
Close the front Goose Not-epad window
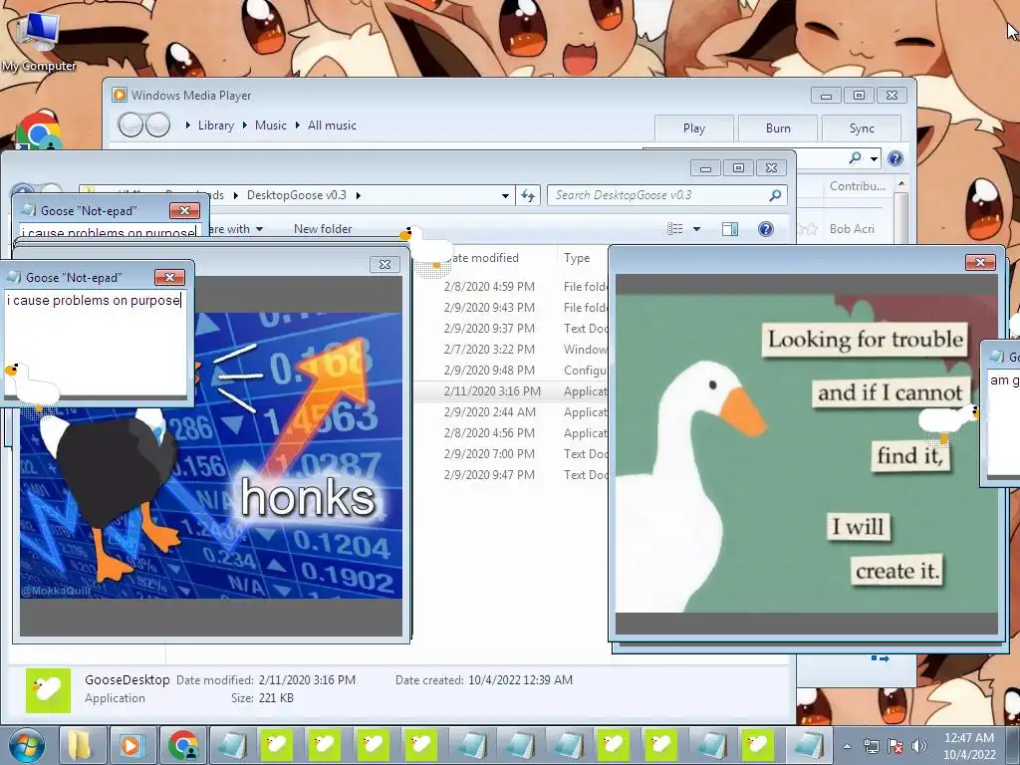point(169,278)
